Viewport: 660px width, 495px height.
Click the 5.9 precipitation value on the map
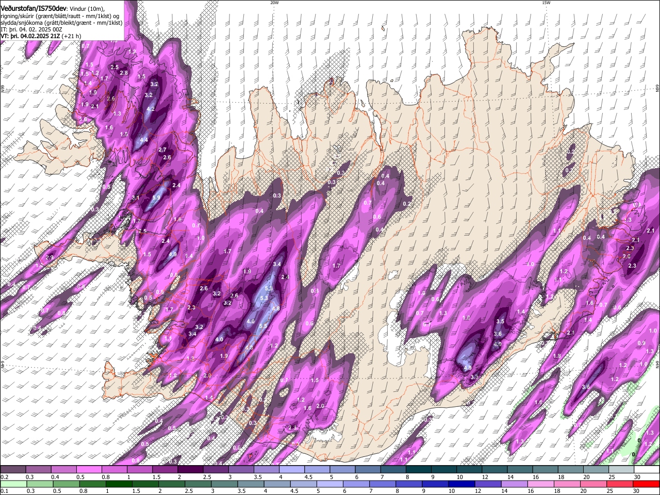[156, 197]
